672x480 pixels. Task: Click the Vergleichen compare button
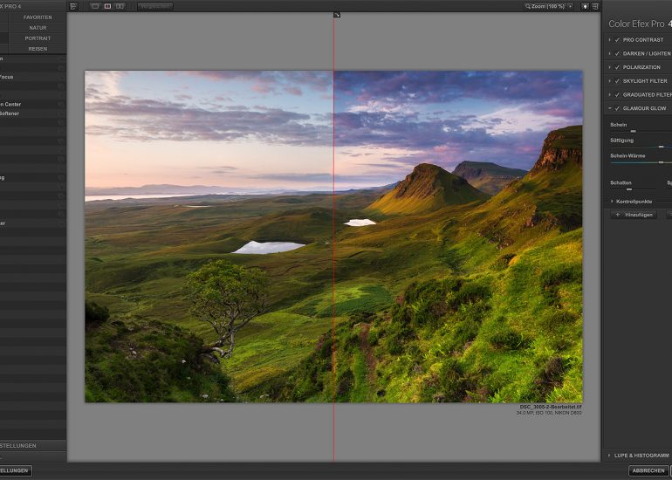coord(155,6)
